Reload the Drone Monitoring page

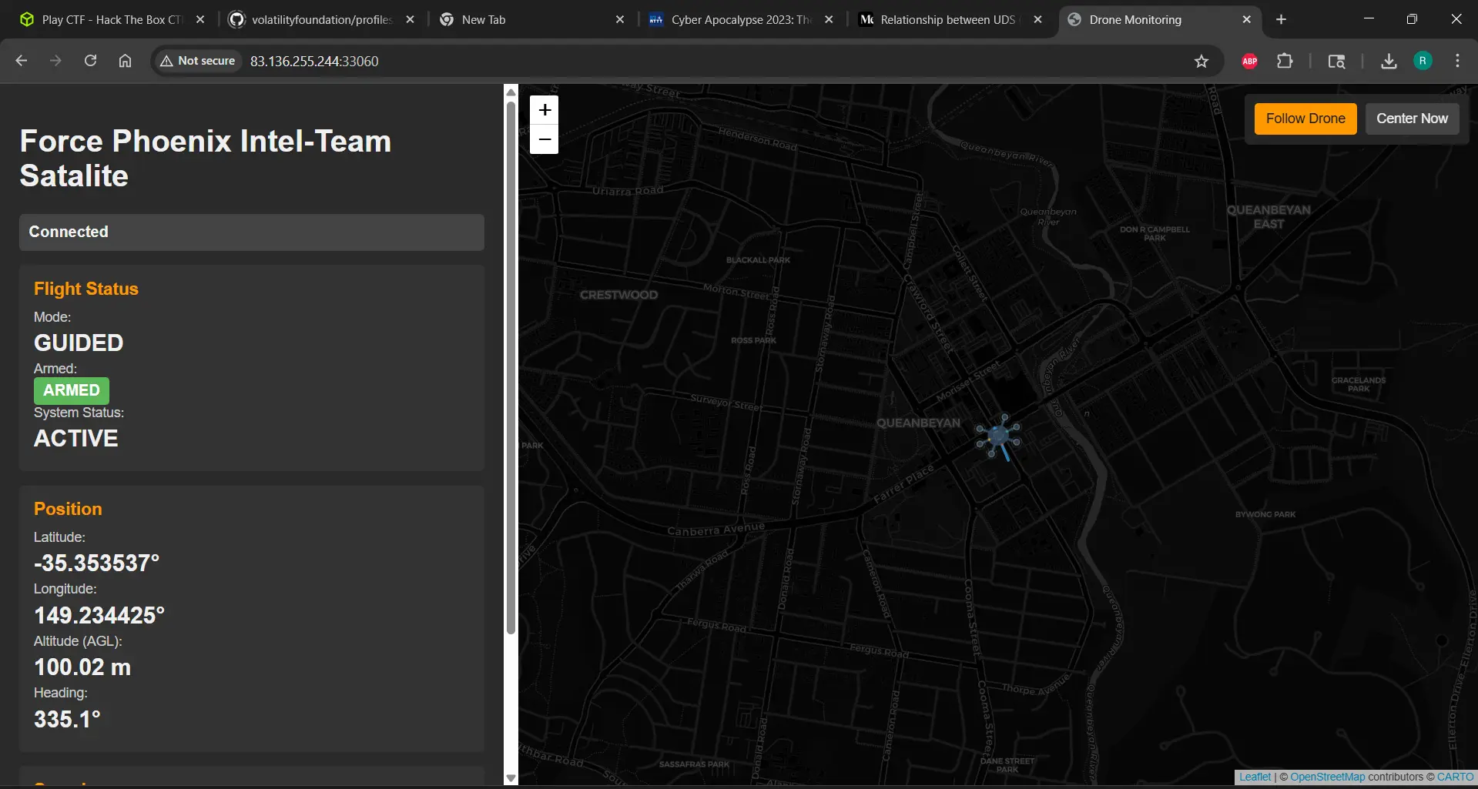point(90,61)
